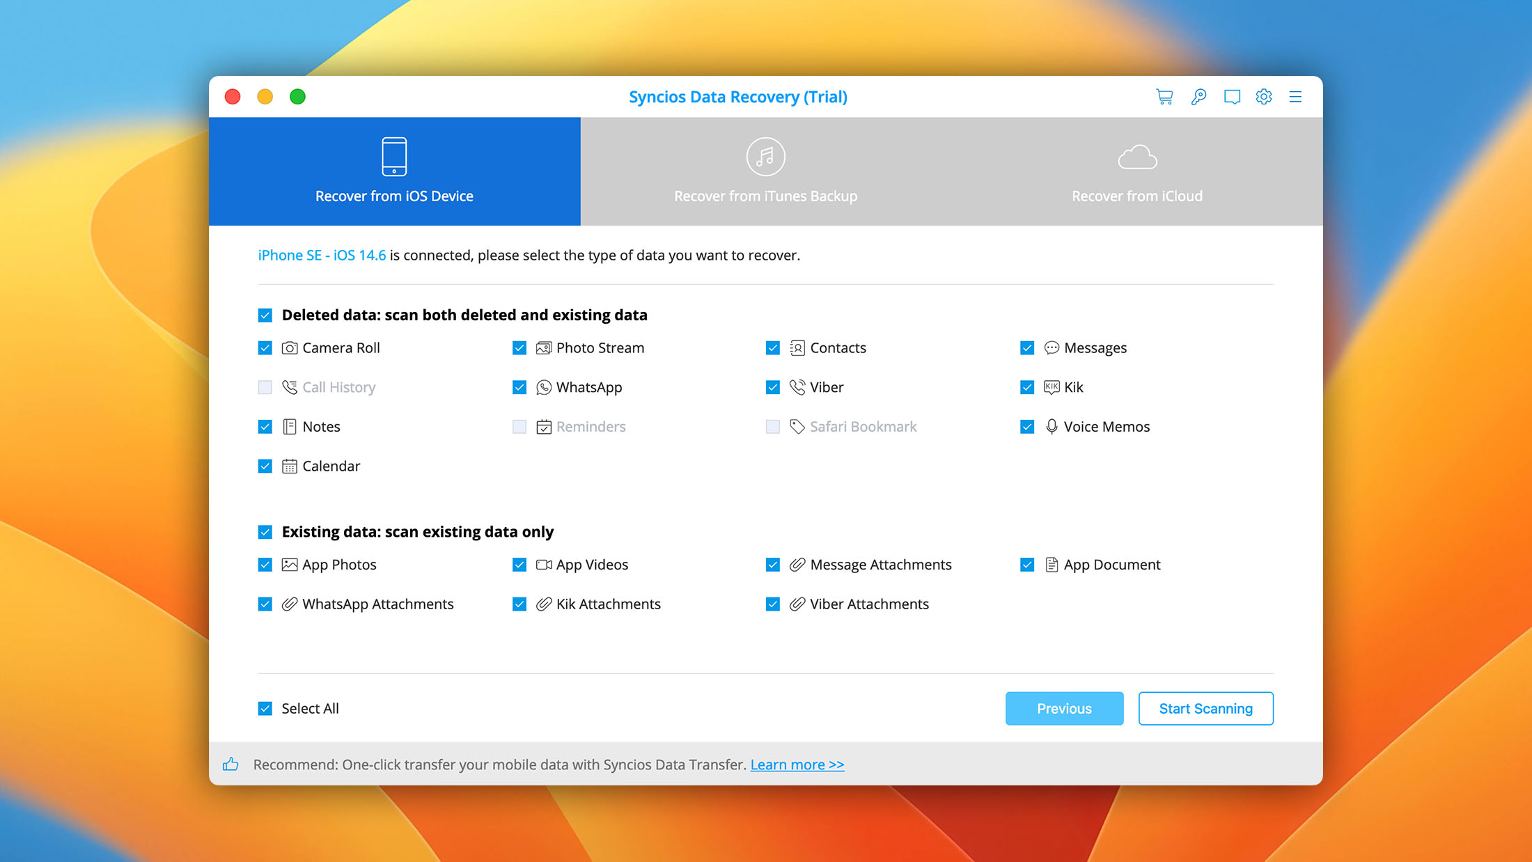Click the Safari Bookmark tag icon

click(797, 427)
